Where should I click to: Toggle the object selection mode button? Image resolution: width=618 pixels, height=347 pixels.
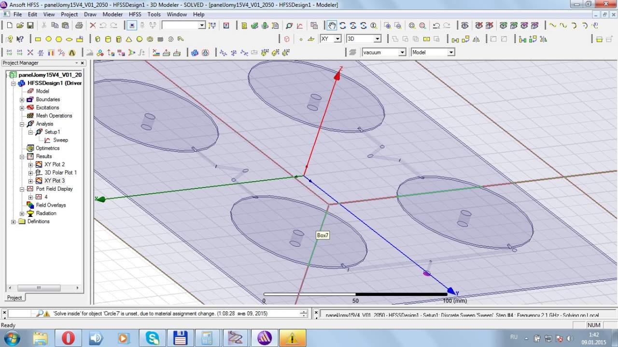[x=132, y=26]
